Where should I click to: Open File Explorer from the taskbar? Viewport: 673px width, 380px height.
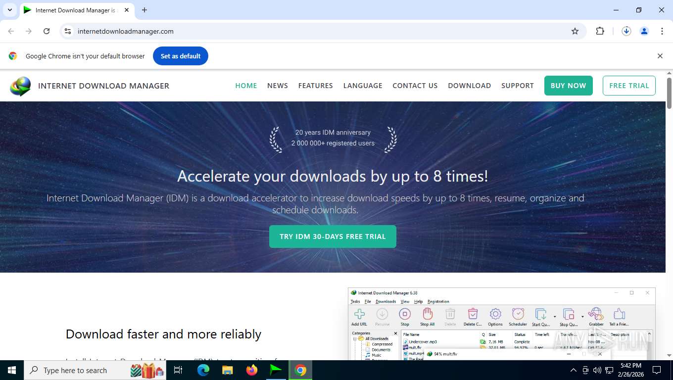pyautogui.click(x=227, y=370)
